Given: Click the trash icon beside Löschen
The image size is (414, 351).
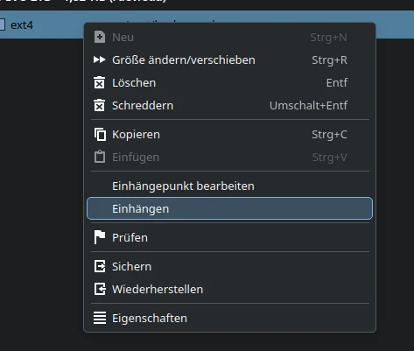Looking at the screenshot, I should click(99, 82).
